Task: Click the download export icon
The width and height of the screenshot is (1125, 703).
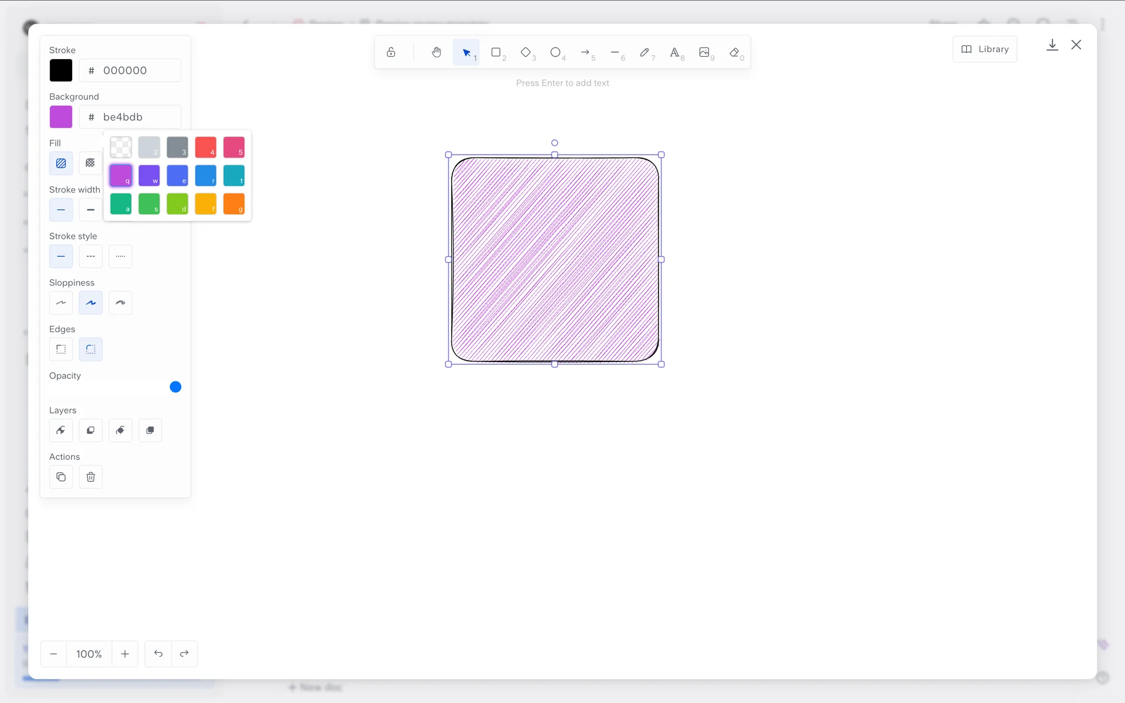Action: (1052, 45)
